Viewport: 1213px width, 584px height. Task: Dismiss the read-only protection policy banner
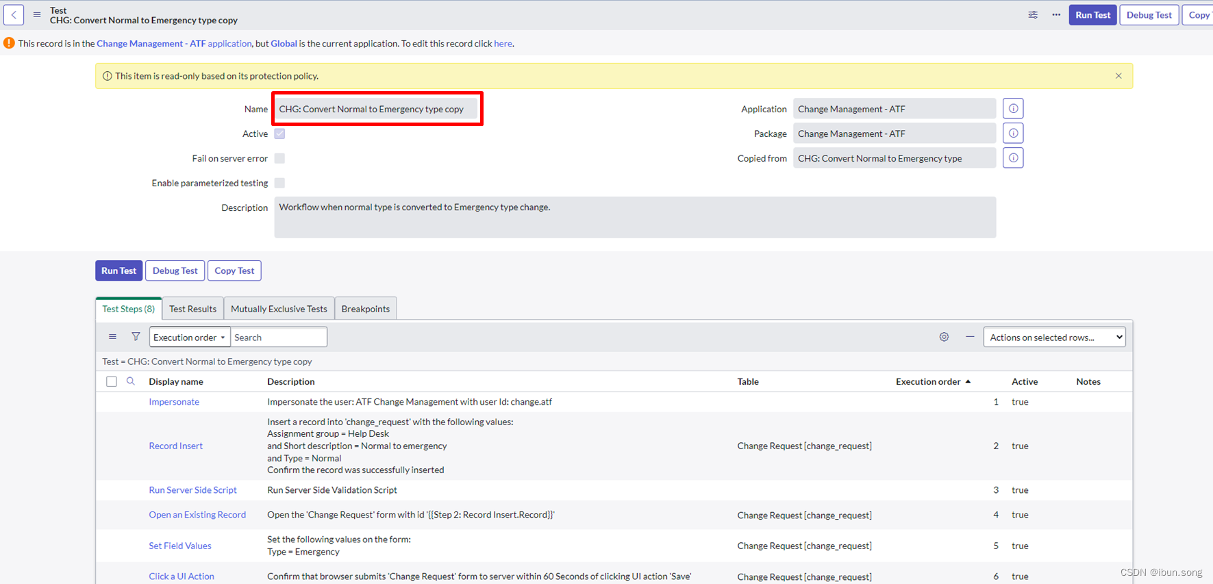pyautogui.click(x=1118, y=76)
